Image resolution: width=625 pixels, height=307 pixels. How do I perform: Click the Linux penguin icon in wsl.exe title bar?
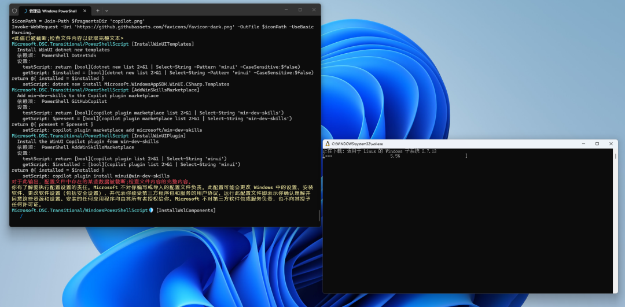click(x=328, y=144)
